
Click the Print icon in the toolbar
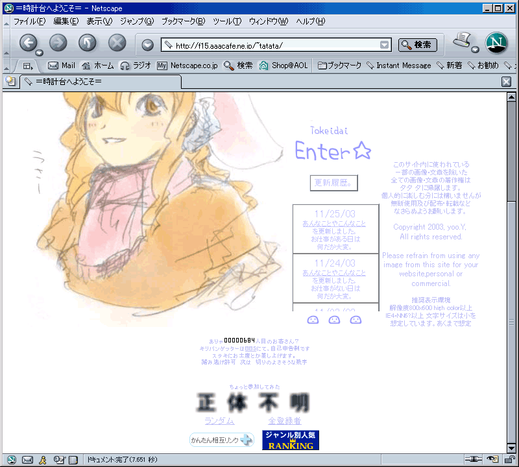click(463, 40)
